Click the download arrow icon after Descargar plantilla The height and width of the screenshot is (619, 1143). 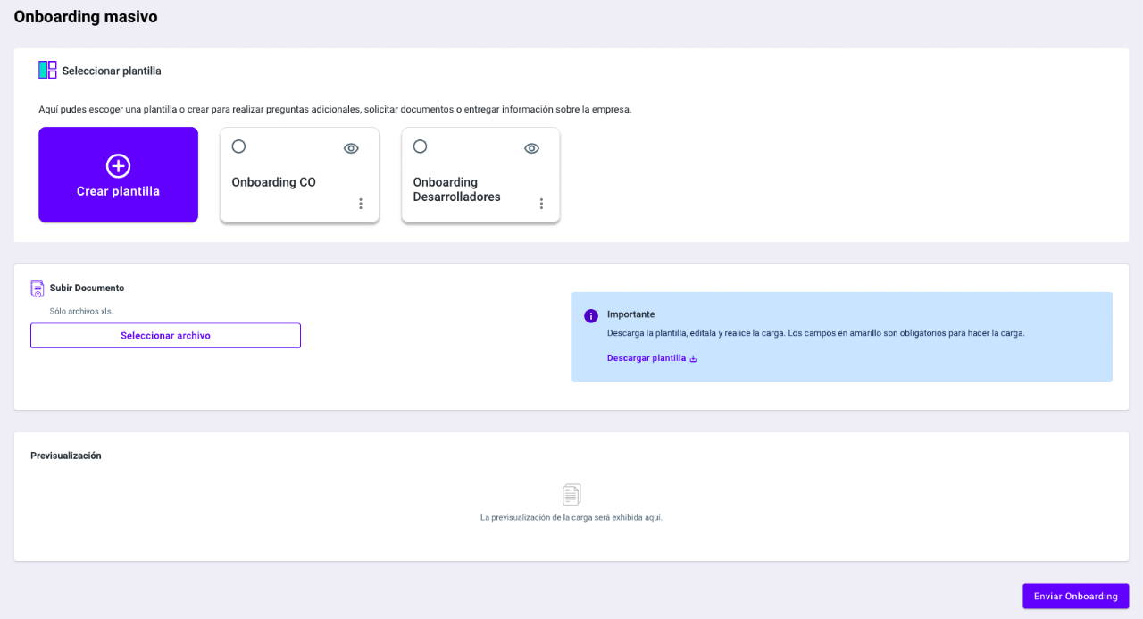[x=693, y=358]
